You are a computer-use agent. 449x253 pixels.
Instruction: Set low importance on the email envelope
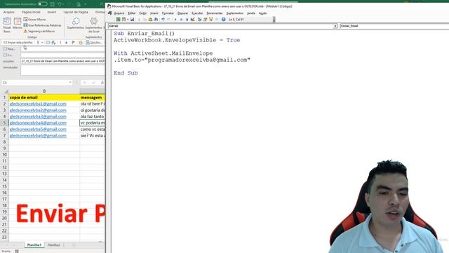pyautogui.click(x=67, y=42)
